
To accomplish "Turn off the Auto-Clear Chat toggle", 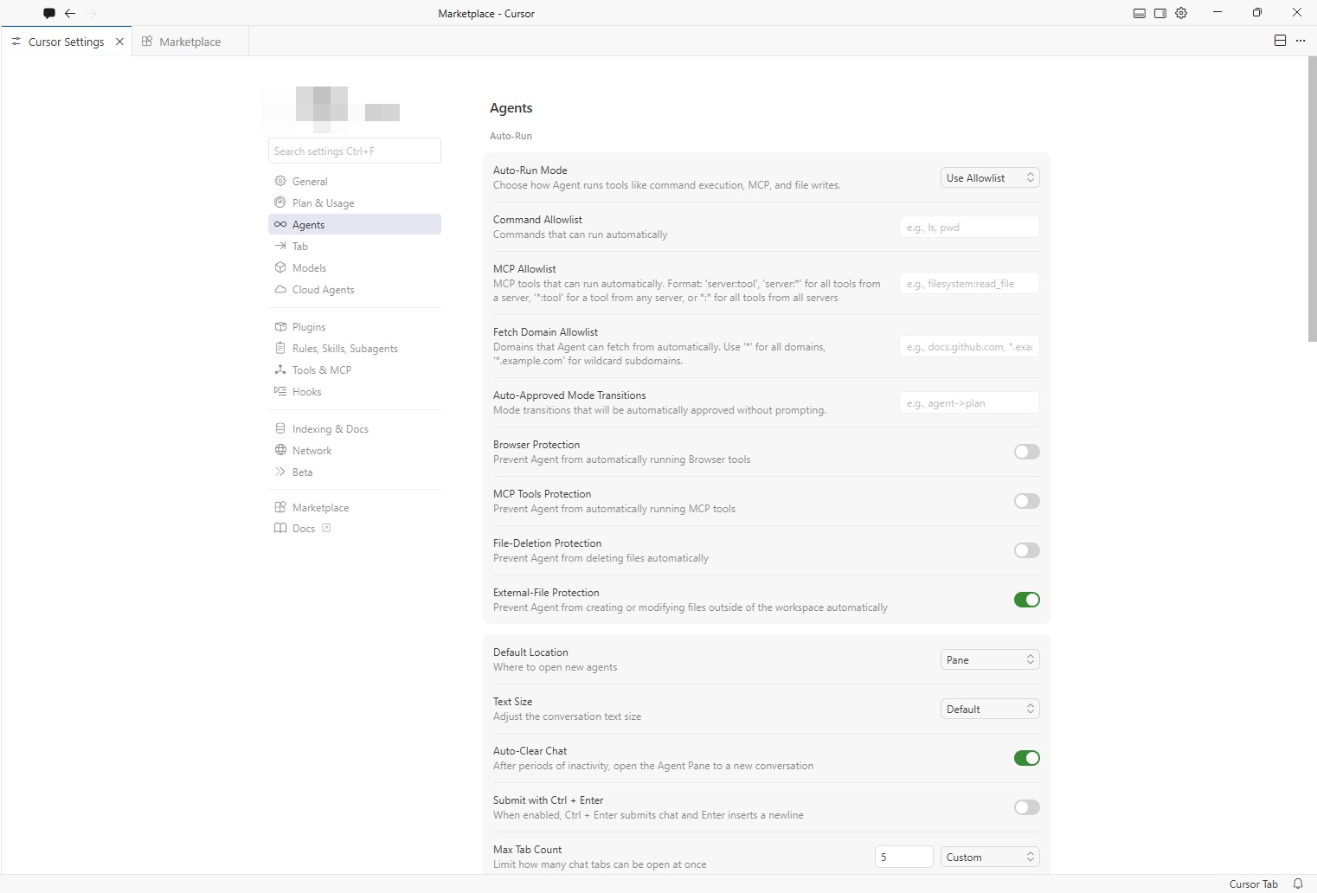I will pyautogui.click(x=1027, y=758).
